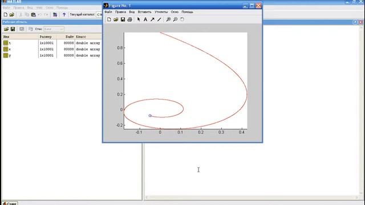Image resolution: width=365 pixels, height=205 pixels.
Task: Click Open File icon in Figure toolbar
Action: pyautogui.click(x=116, y=19)
